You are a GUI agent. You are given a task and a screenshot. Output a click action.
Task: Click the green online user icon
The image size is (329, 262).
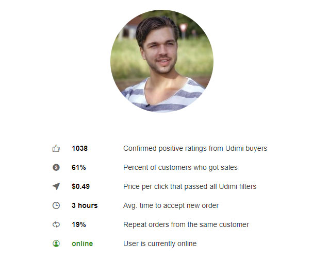56,243
